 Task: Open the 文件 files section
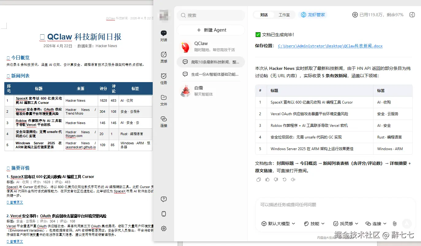point(164,100)
